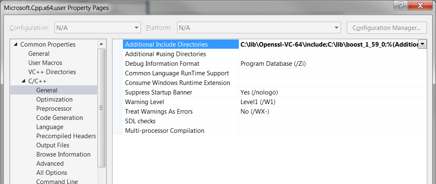Select the Preprocessor tree item
Viewport: 436px width, 184px height.
point(54,109)
